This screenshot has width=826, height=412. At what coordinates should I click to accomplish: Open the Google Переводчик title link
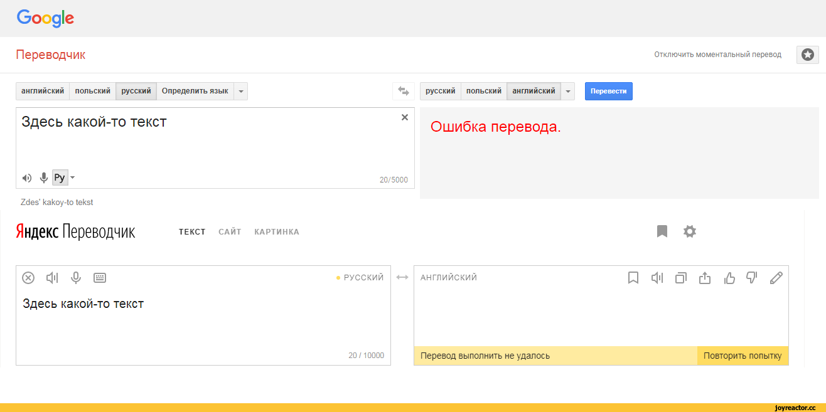click(51, 55)
